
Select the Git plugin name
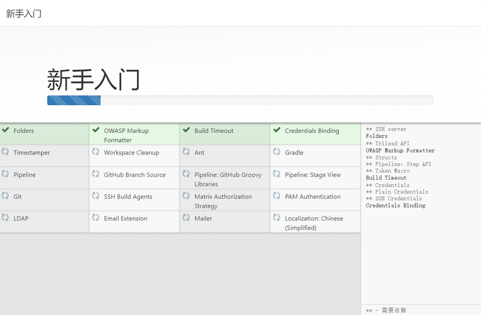18,197
